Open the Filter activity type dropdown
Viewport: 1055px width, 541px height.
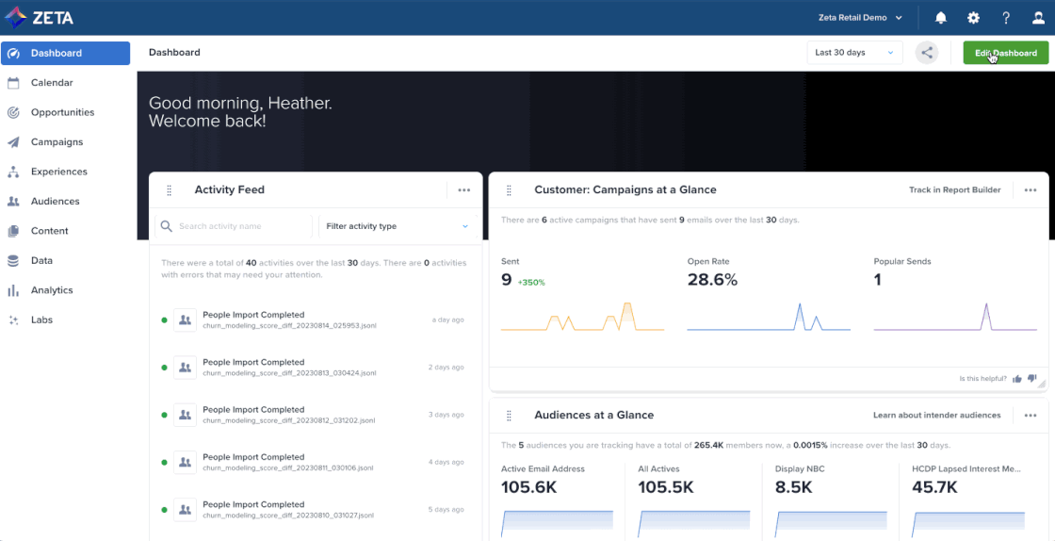click(397, 226)
